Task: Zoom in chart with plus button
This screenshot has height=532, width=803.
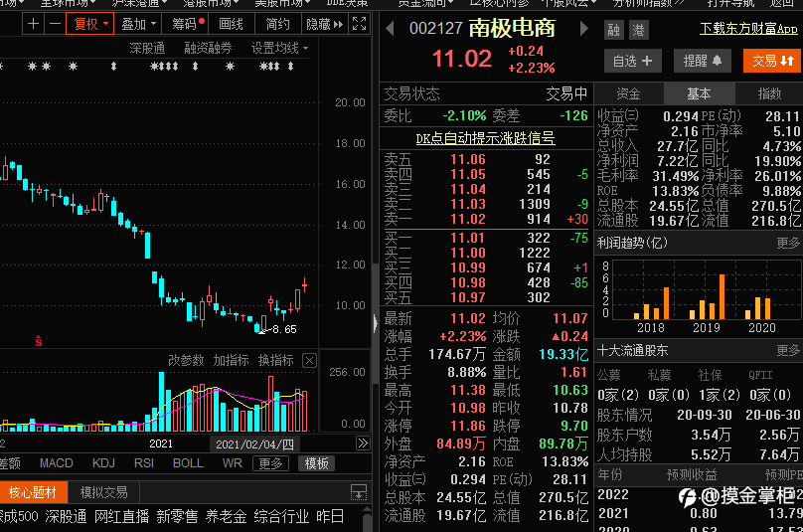Action: click(x=33, y=24)
